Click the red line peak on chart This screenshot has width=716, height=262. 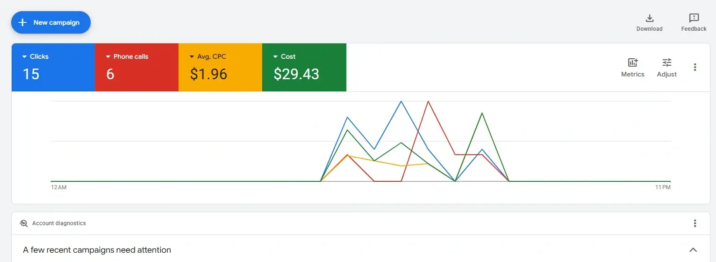(x=428, y=101)
